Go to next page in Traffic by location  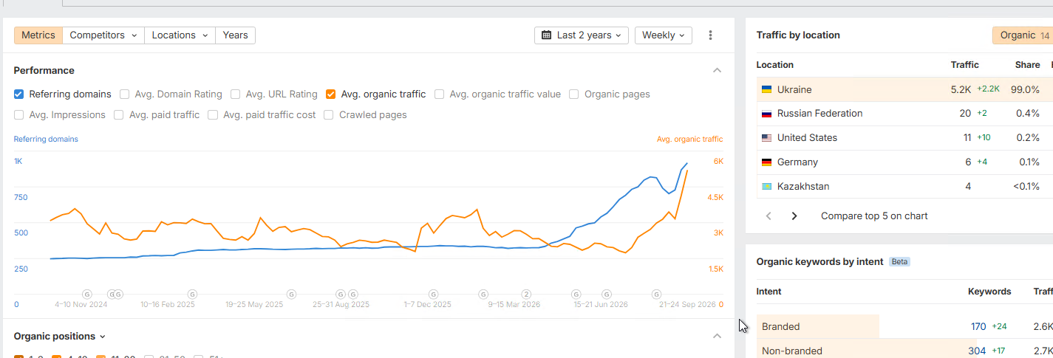[794, 216]
